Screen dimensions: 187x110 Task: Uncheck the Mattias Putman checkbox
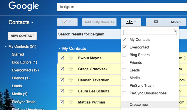pyautogui.click(x=62, y=102)
